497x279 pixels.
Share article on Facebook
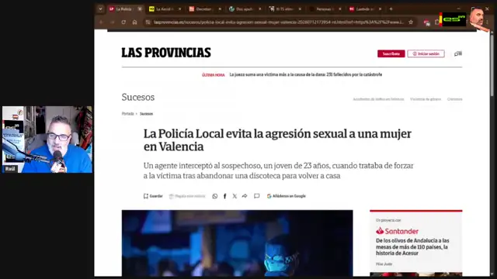224,196
